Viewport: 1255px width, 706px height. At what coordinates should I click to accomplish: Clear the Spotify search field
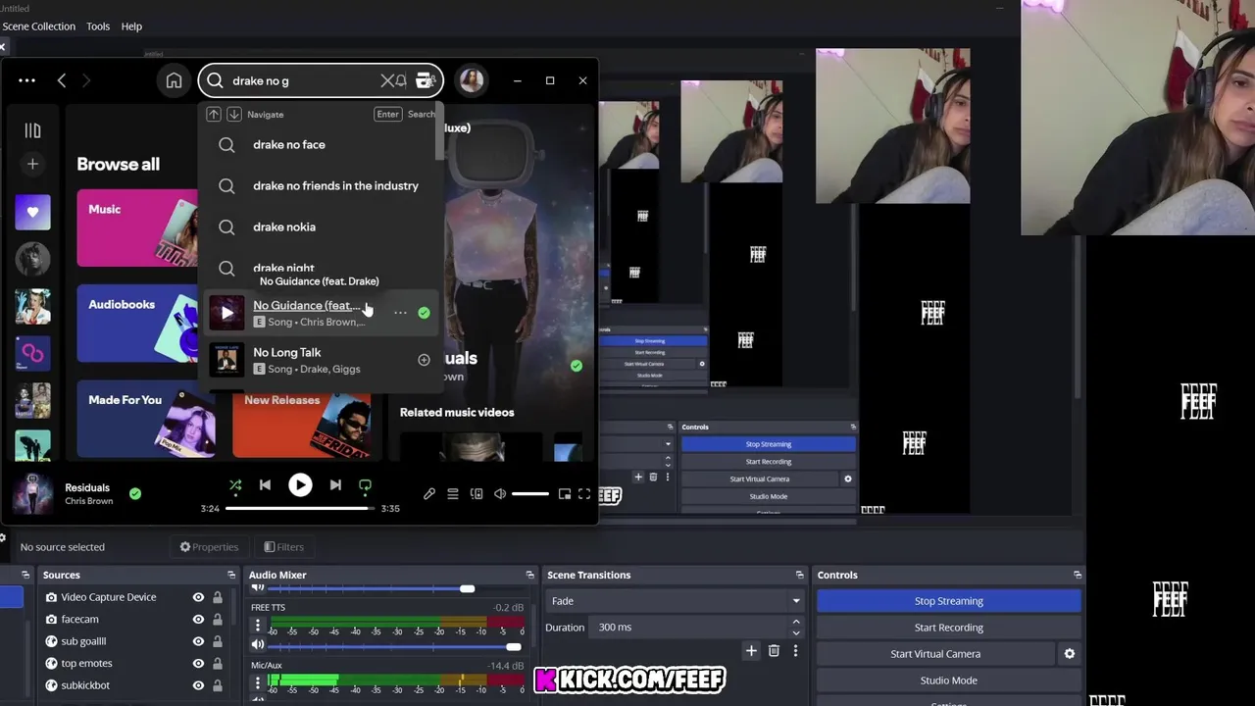click(385, 80)
